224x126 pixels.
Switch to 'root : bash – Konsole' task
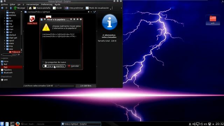(41, 124)
